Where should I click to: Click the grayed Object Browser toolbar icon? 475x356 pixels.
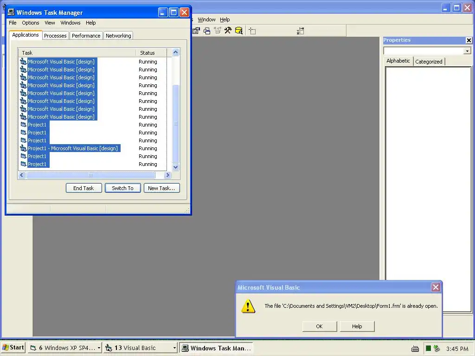[x=218, y=31]
